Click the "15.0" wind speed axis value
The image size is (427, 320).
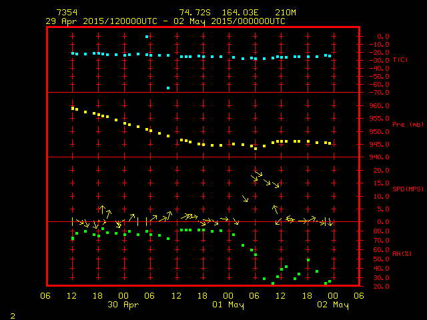click(x=381, y=183)
